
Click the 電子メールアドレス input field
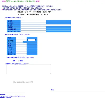(x=33, y=31)
